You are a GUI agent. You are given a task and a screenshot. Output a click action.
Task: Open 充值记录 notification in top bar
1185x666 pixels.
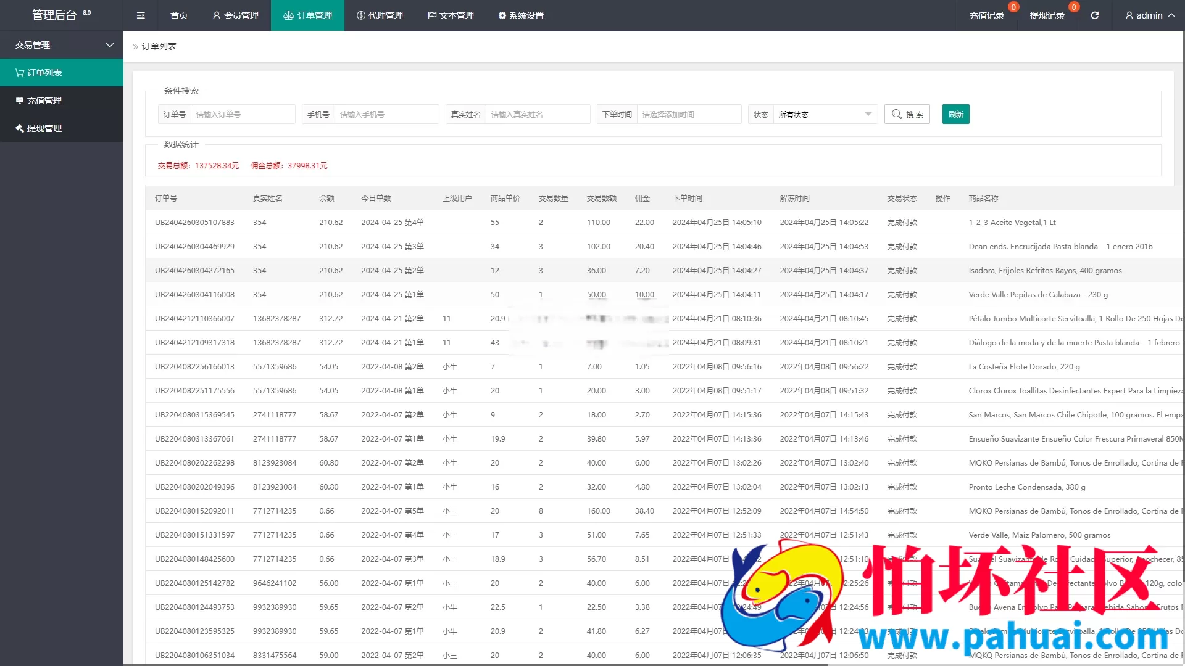[986, 15]
